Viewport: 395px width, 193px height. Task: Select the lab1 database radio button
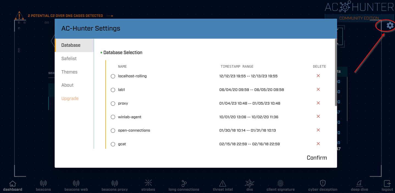pos(113,90)
